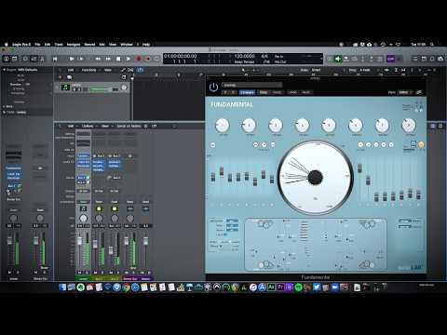Open the Loop Browser

coord(432,59)
